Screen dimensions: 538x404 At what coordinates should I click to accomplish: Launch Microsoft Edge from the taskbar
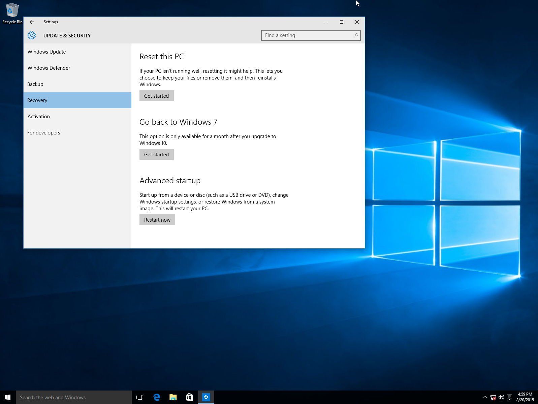157,397
